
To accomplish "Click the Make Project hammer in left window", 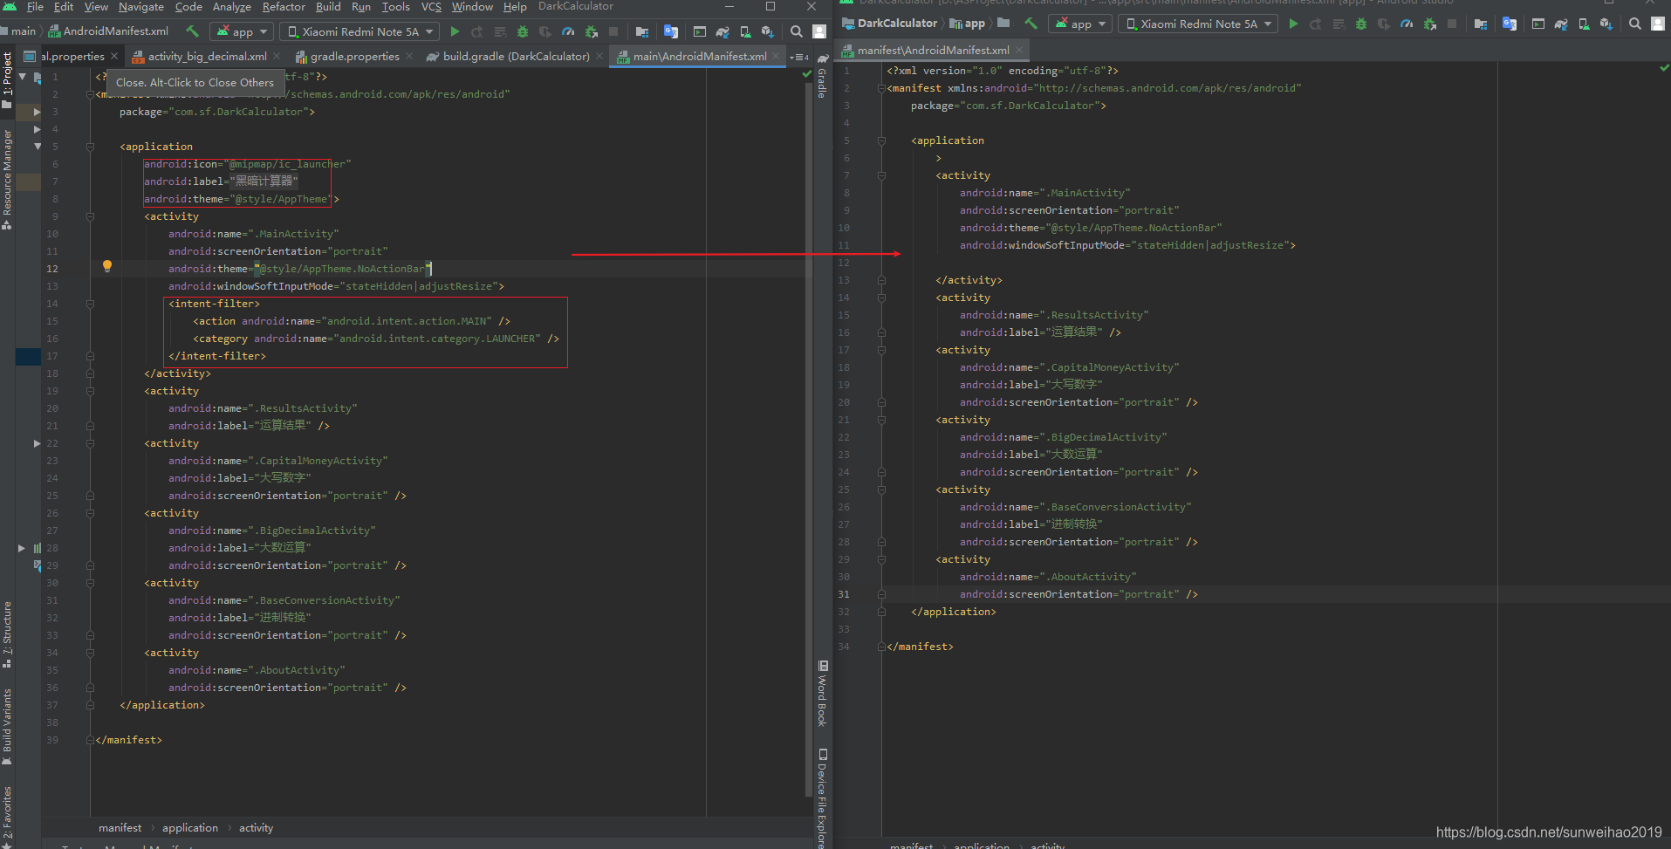I will pos(192,31).
